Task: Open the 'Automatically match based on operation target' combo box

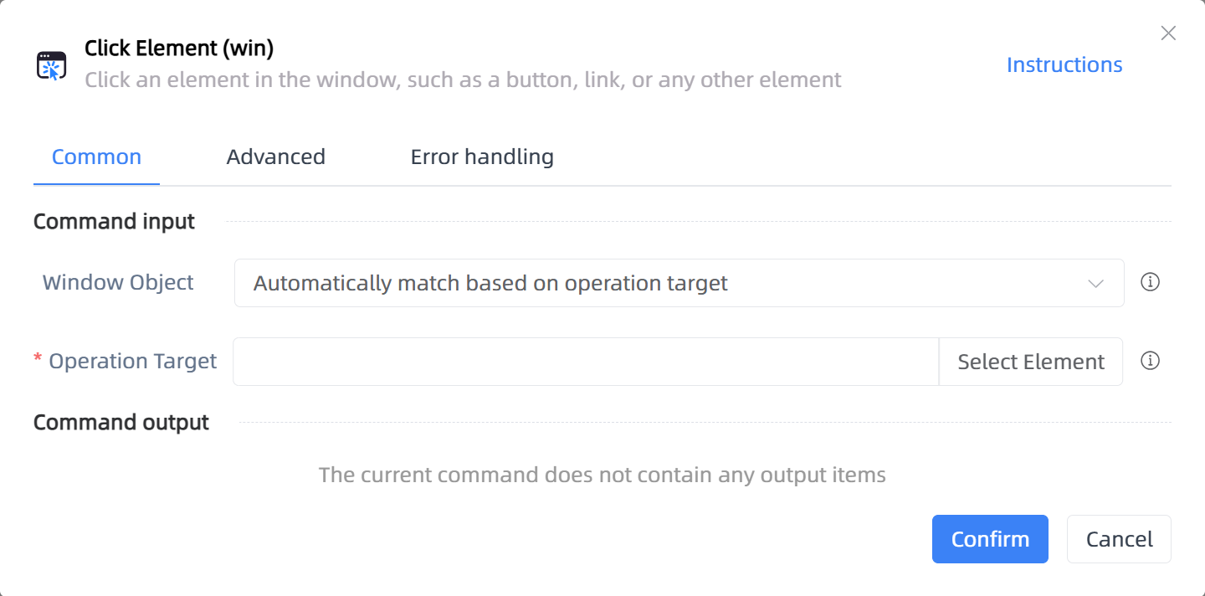Action: (679, 283)
